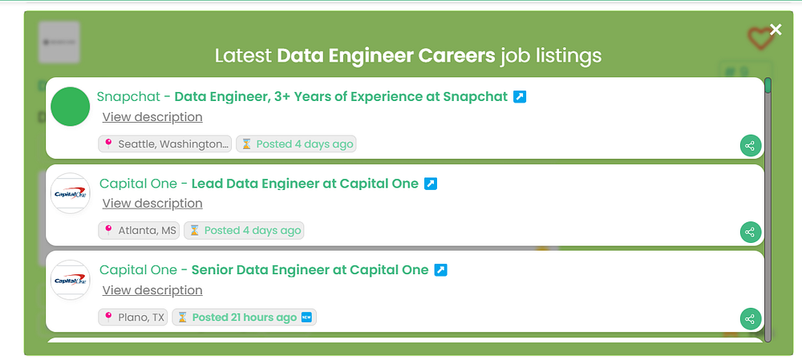Image resolution: width=802 pixels, height=360 pixels.
Task: Click the Seattle, Washington location tag
Action: (165, 144)
